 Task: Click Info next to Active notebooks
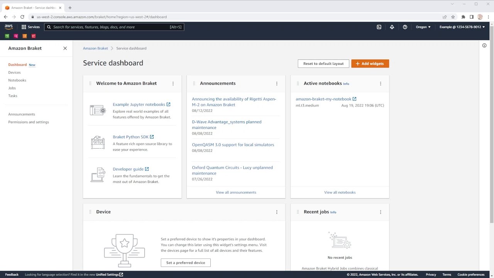click(346, 84)
